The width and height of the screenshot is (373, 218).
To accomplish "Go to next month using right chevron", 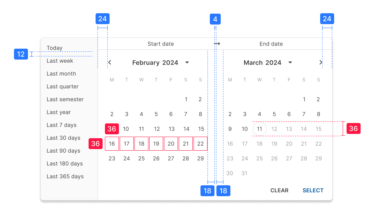I will pyautogui.click(x=321, y=62).
